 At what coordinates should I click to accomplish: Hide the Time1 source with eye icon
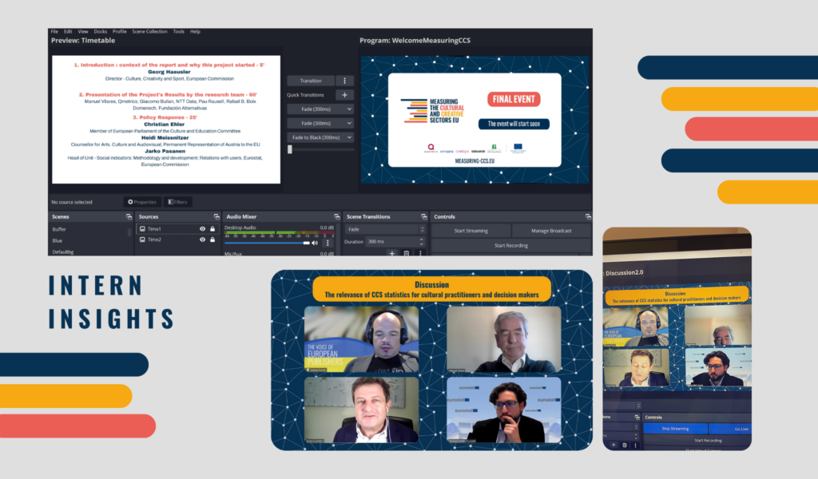tap(202, 229)
